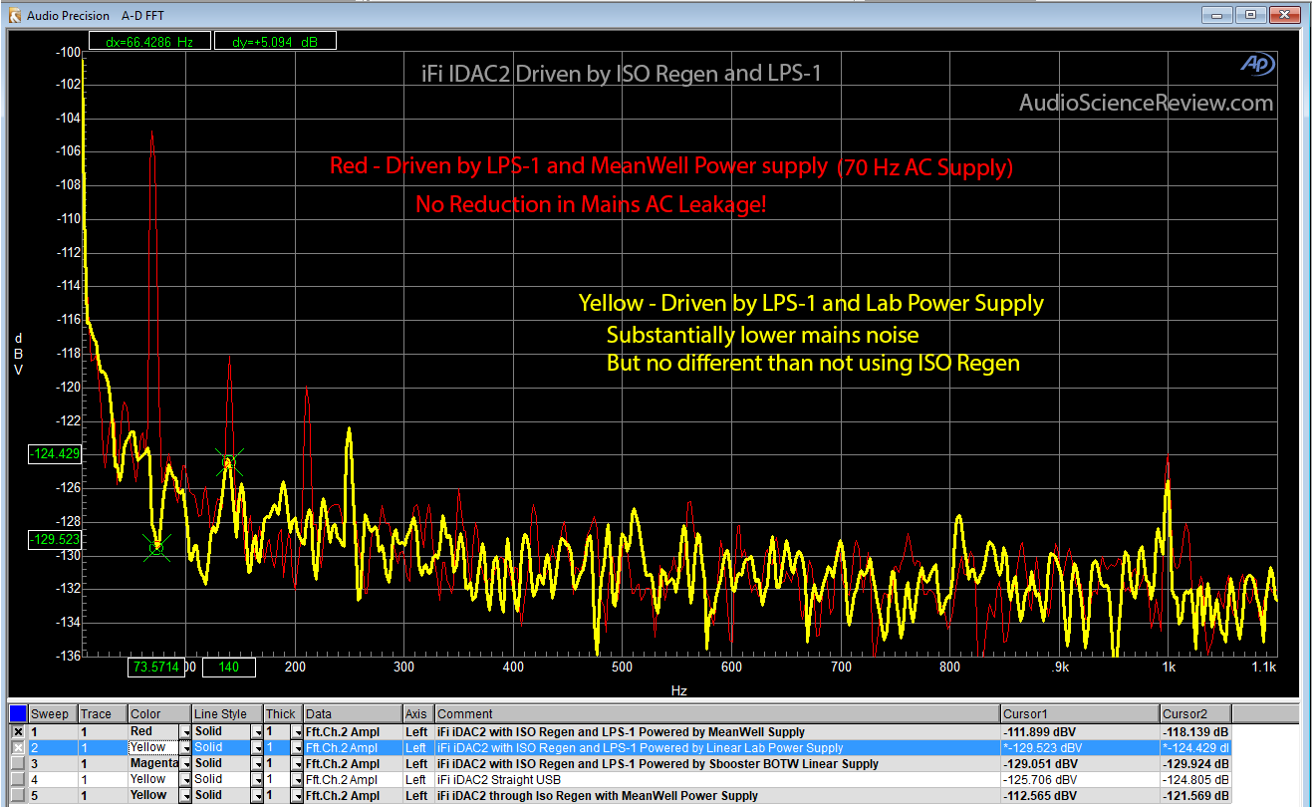Open the color dropdown for sweep 3 Magenta

(184, 763)
